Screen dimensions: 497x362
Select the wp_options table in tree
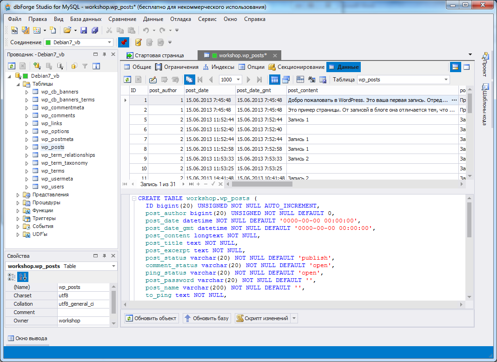pyautogui.click(x=55, y=131)
